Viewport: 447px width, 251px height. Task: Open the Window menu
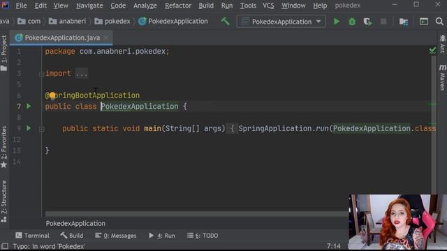[293, 6]
